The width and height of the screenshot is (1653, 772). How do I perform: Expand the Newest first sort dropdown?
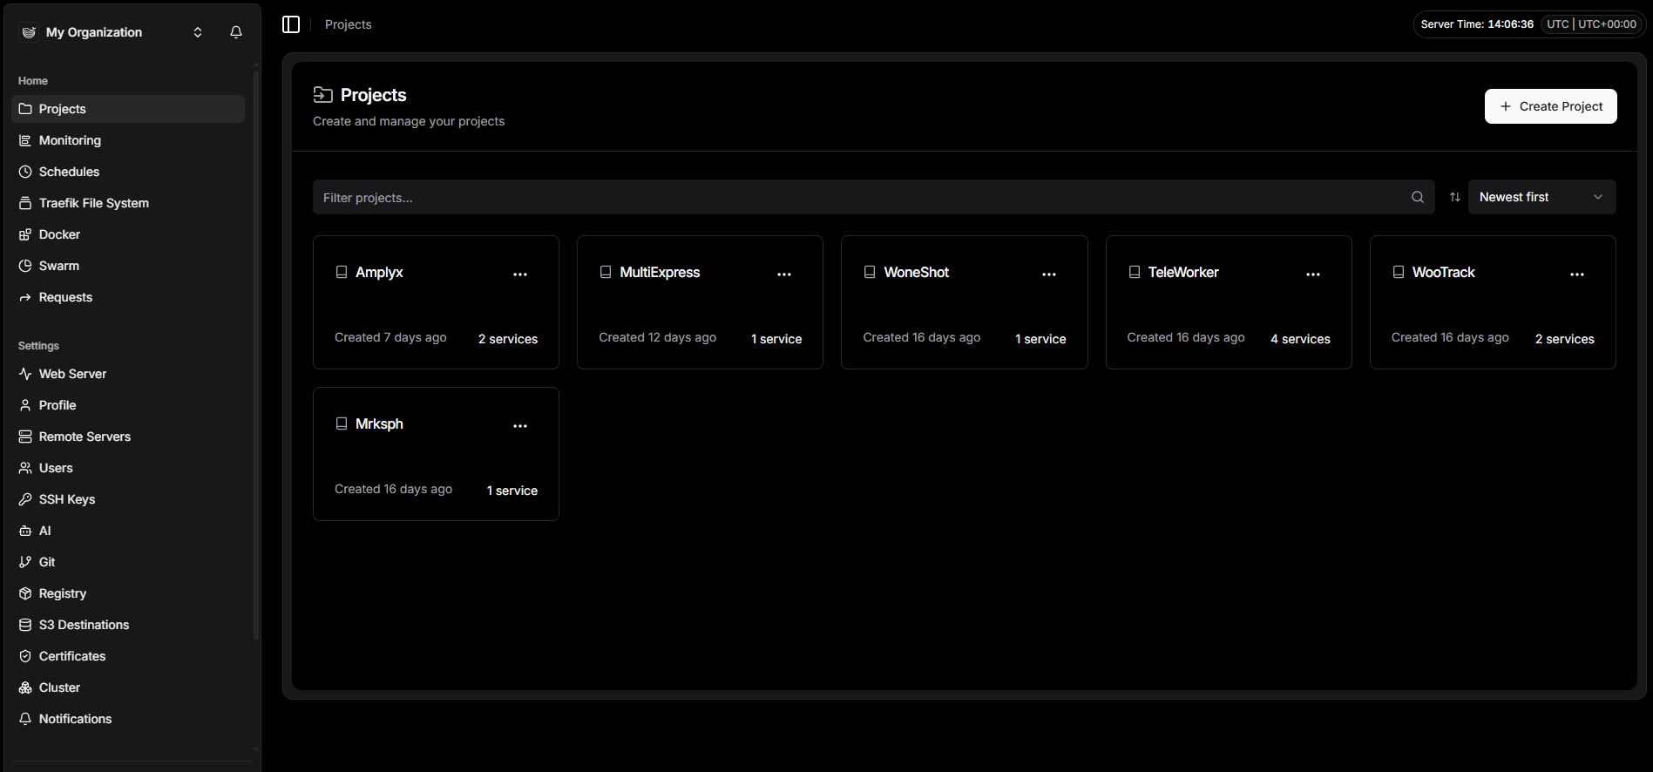1541,198
